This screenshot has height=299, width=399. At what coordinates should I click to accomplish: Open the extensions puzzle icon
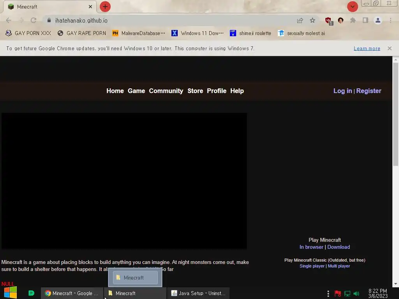(353, 20)
